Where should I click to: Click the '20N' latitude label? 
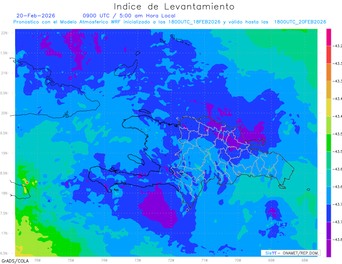[4, 113]
